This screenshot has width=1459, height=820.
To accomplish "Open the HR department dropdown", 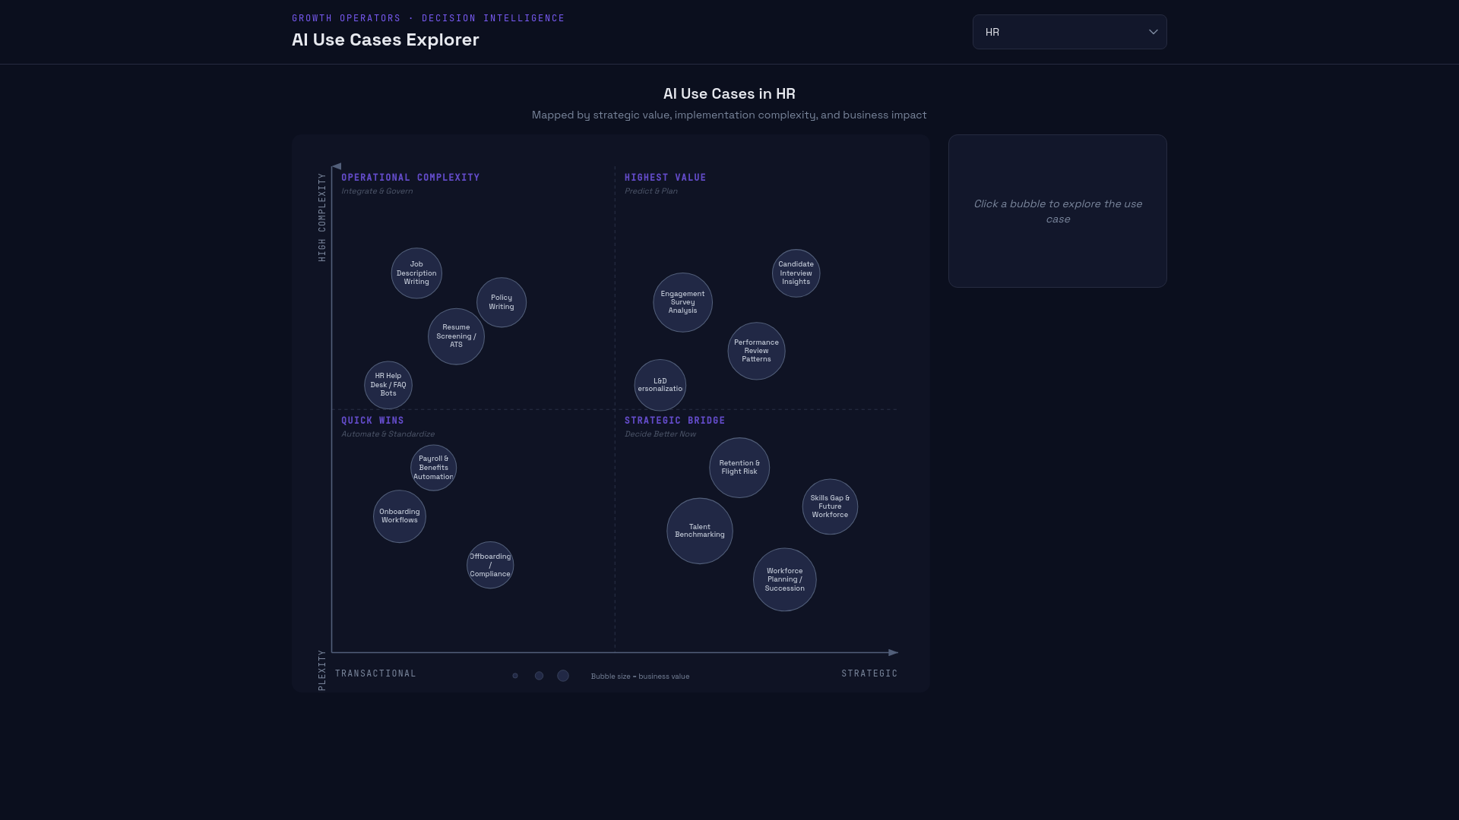I will 1069,32.
